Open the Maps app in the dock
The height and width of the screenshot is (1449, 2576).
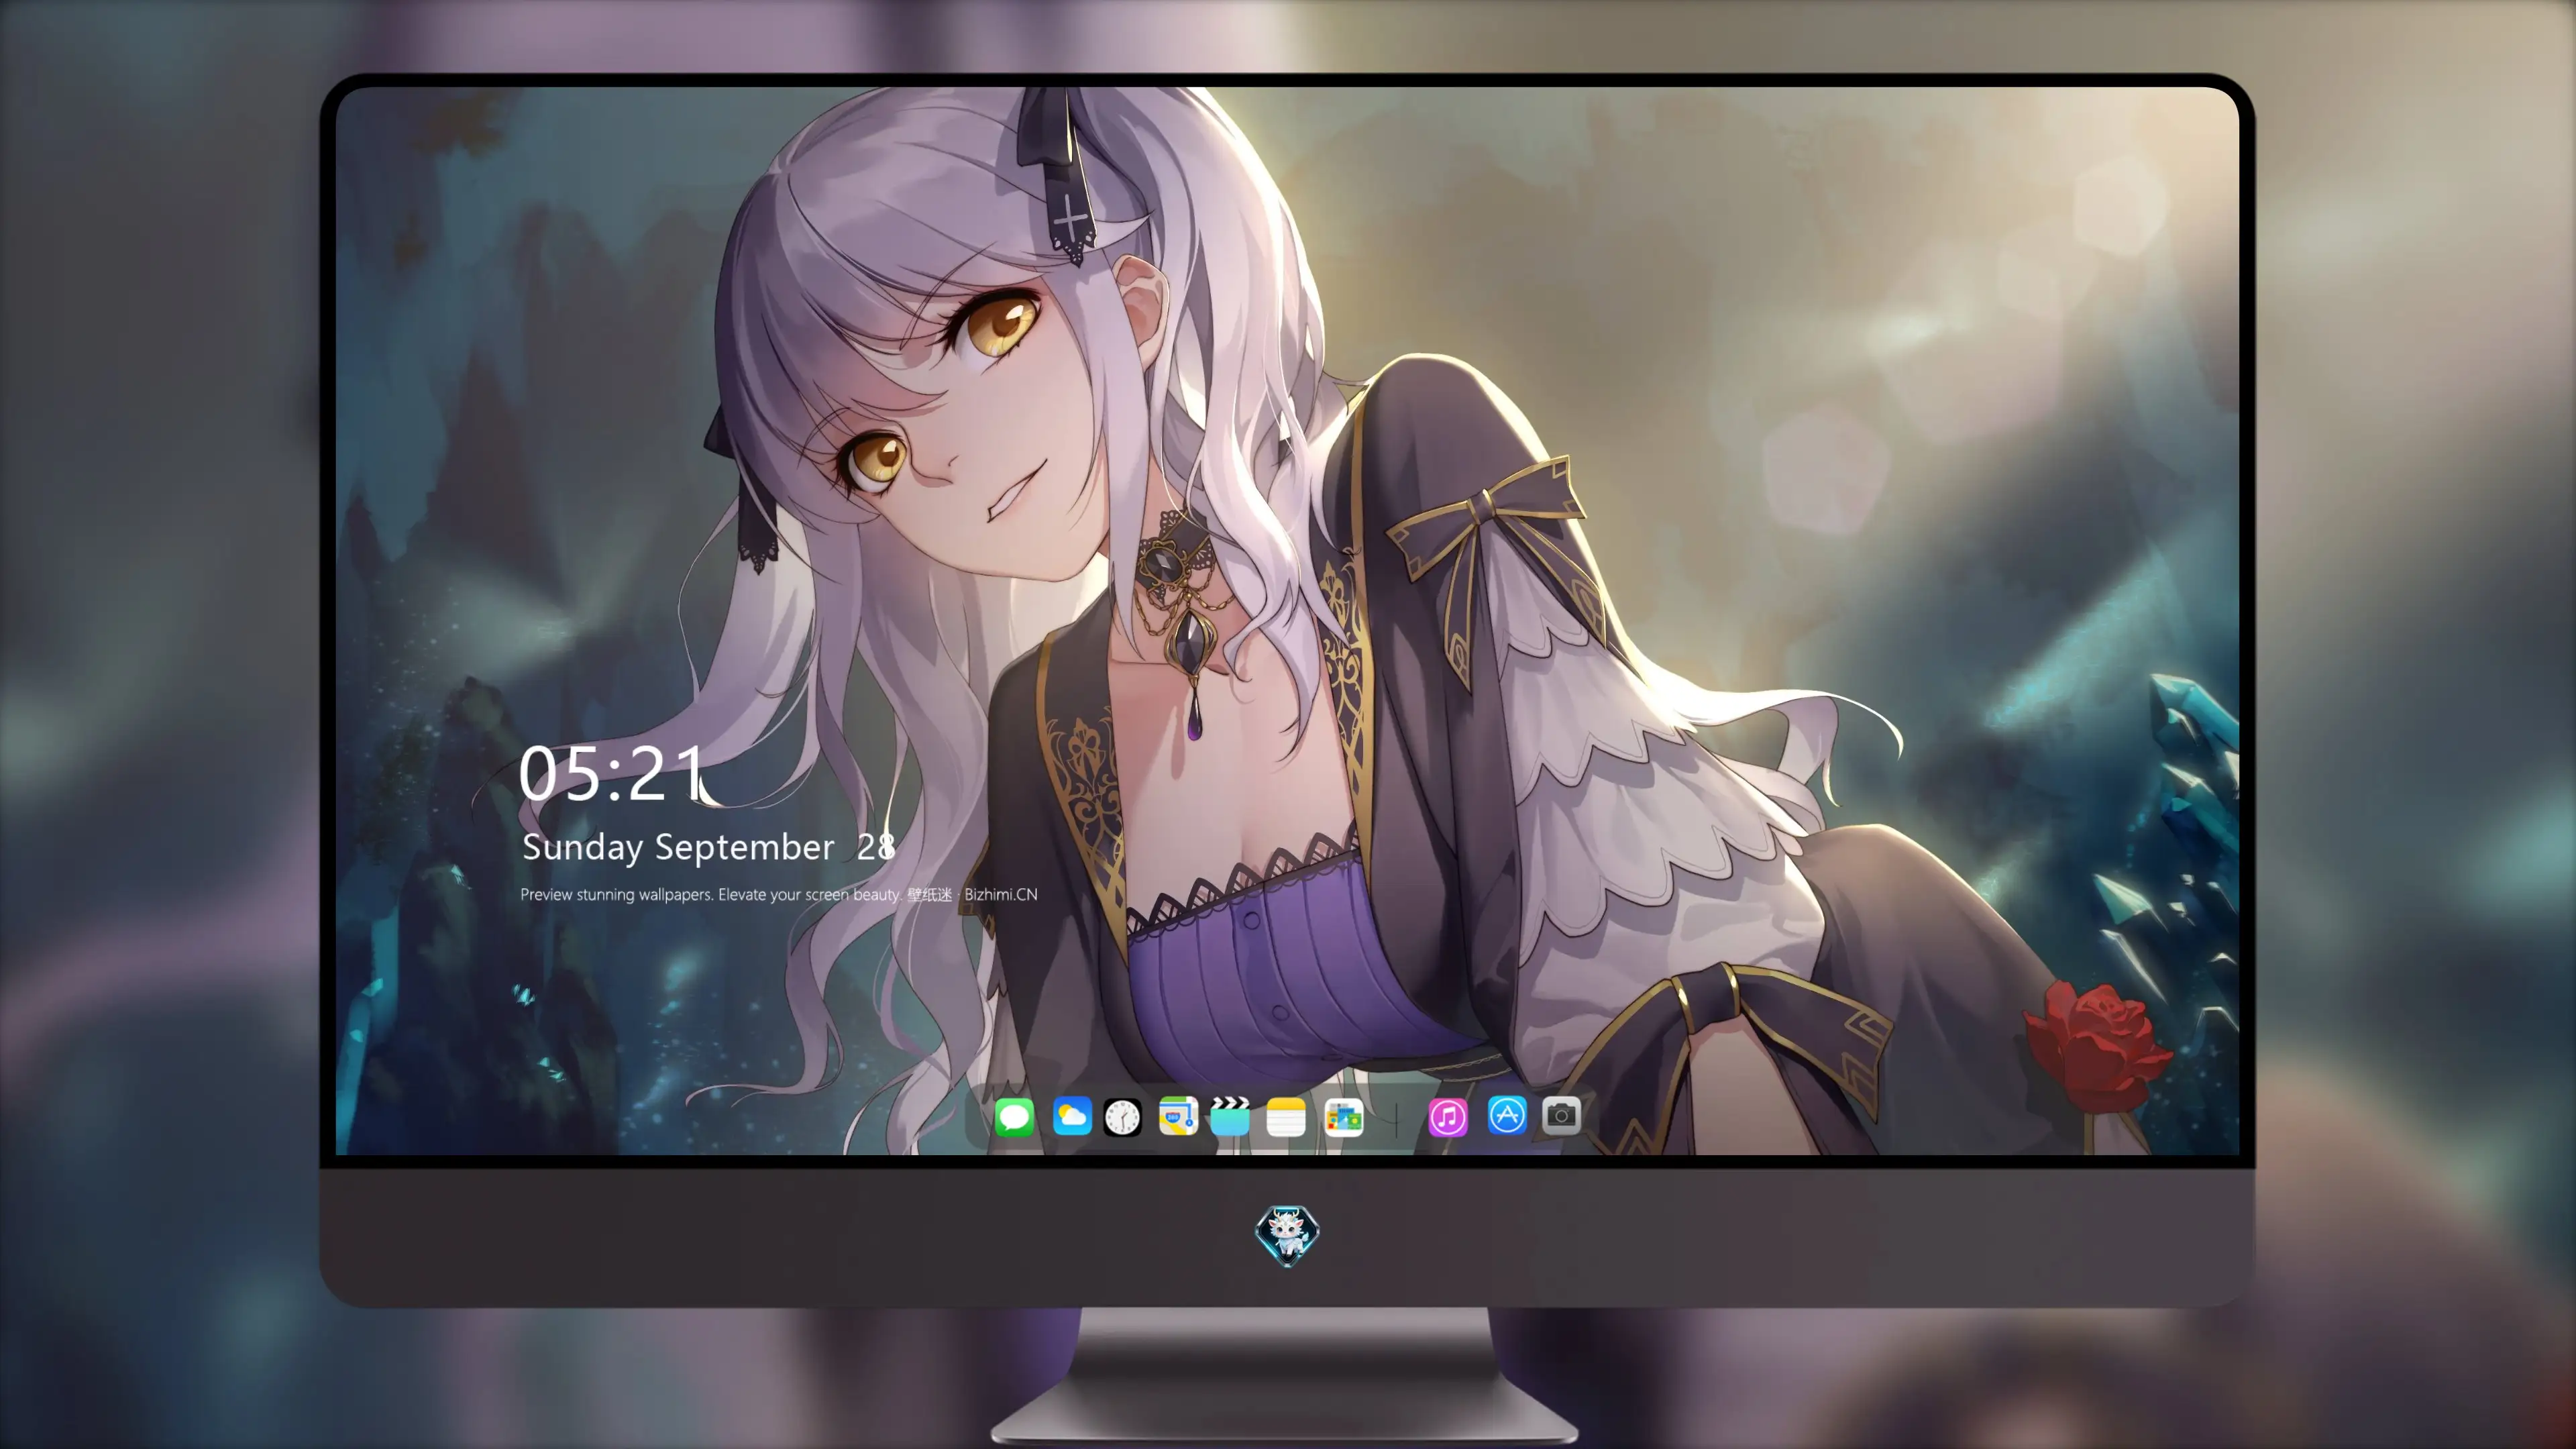pos(1178,1116)
